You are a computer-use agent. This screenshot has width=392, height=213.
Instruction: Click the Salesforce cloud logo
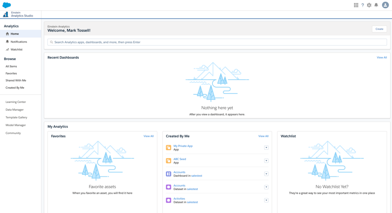coord(6,5)
